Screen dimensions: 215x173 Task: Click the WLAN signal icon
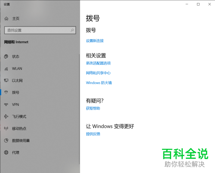point(6,68)
